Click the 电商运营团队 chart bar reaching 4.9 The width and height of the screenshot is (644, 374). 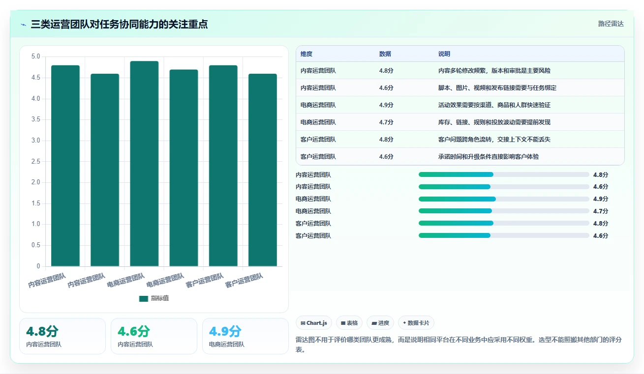[x=144, y=164]
